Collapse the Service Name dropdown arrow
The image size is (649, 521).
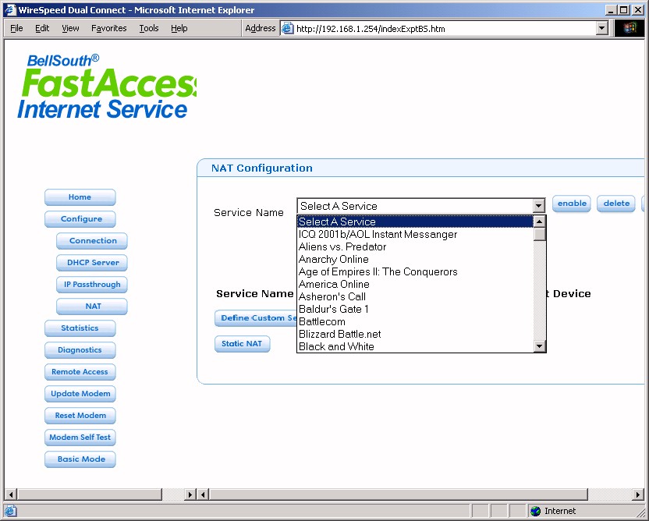(x=538, y=206)
